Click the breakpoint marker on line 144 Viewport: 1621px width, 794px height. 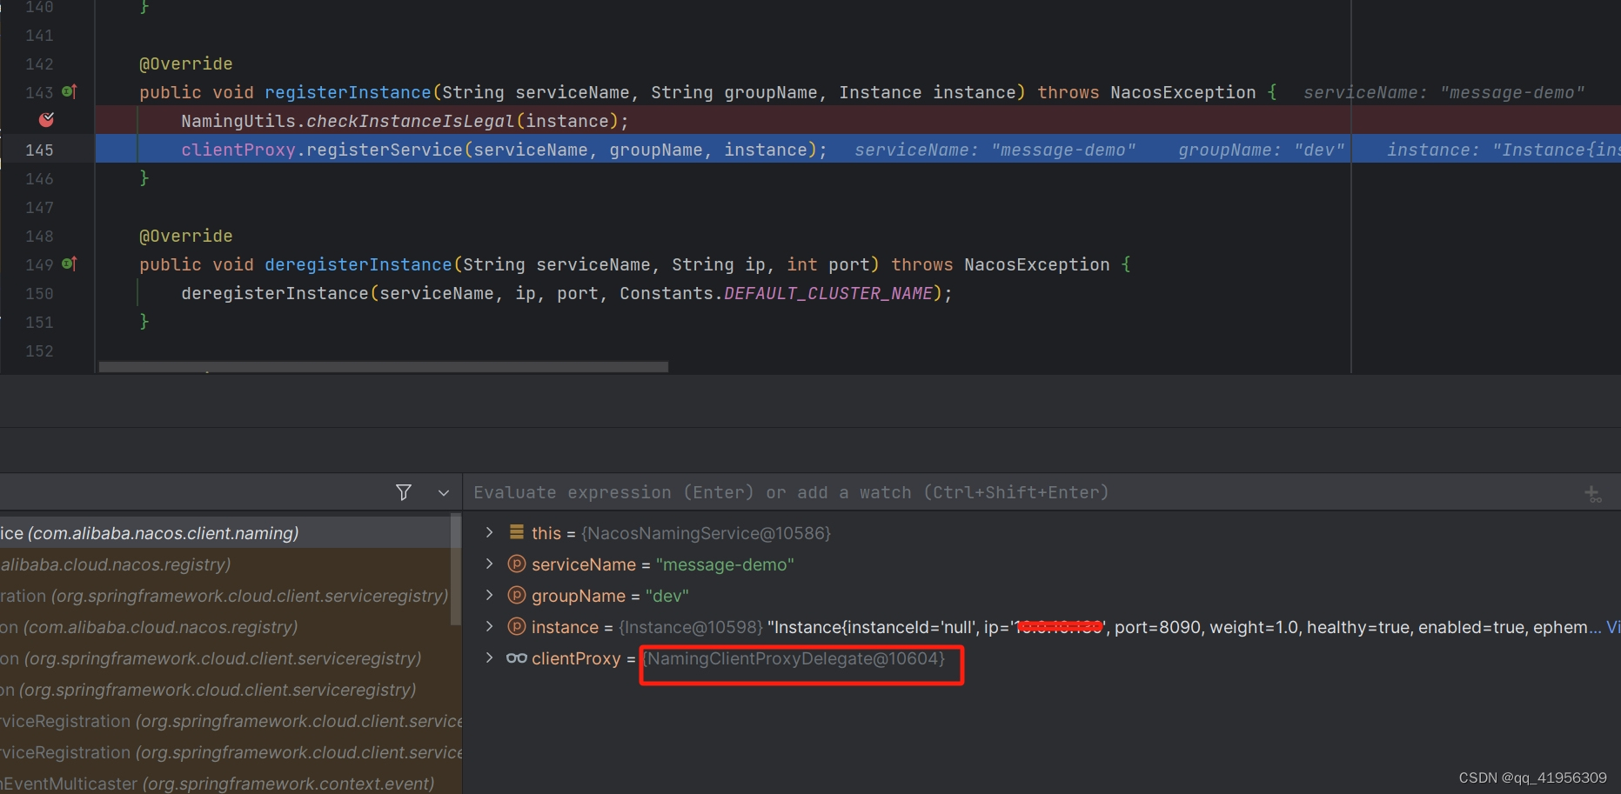tap(47, 120)
